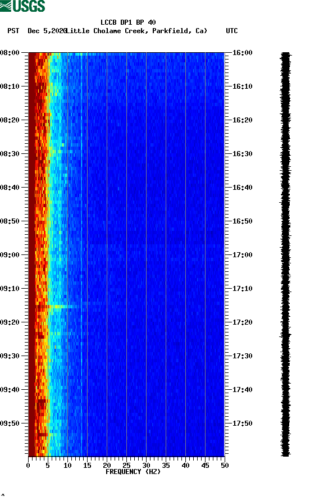The height and width of the screenshot is (501, 310).
Task: Click the 16:50 UTC time label
Action: [242, 221]
